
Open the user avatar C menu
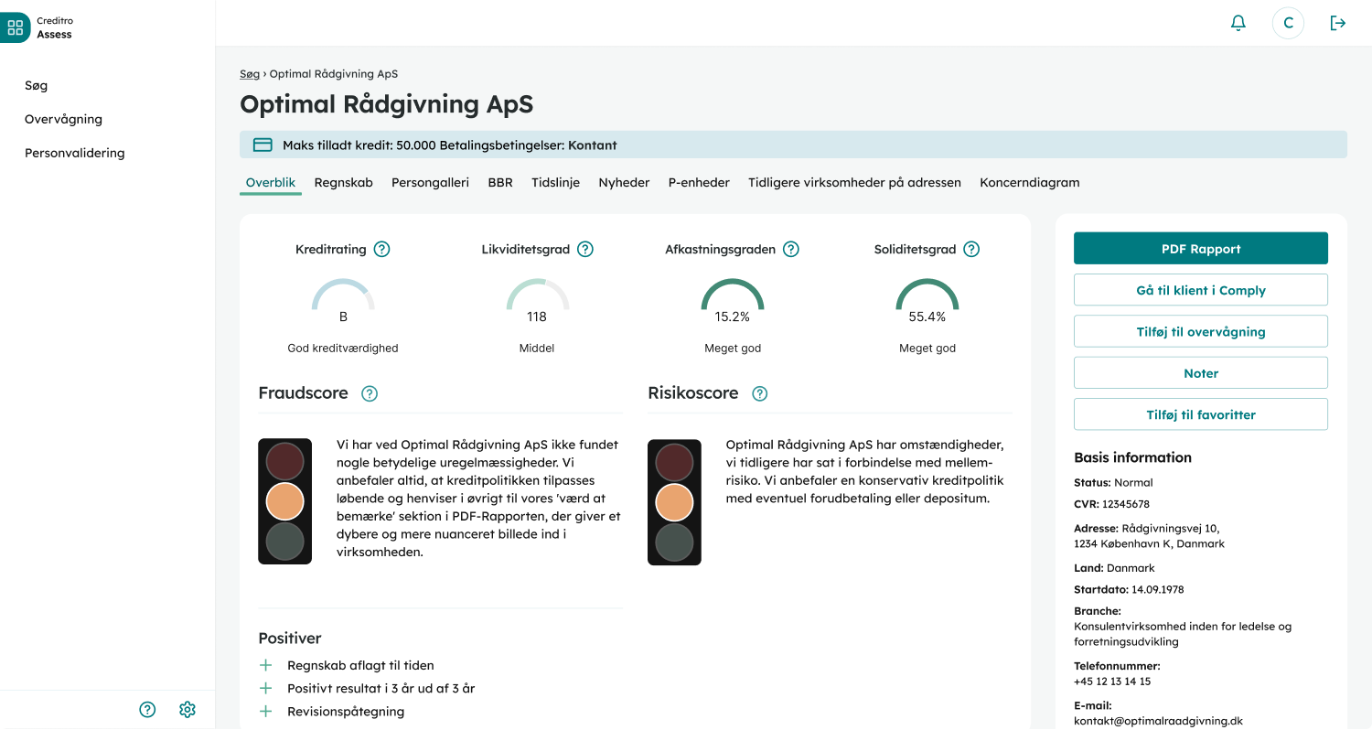(x=1288, y=23)
